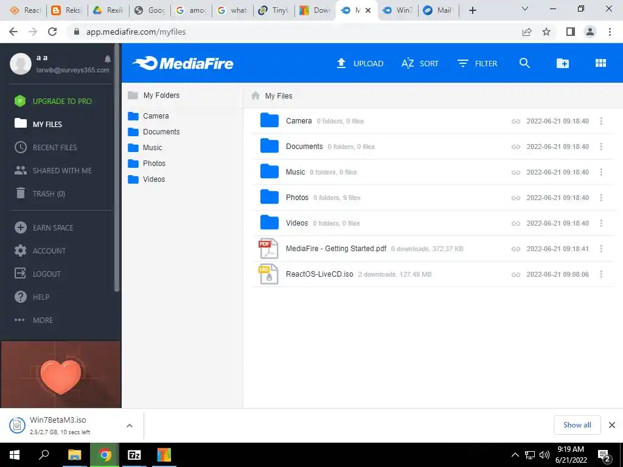Open Recent Files in sidebar
Screen dimensions: 623x467
click(45, 147)
